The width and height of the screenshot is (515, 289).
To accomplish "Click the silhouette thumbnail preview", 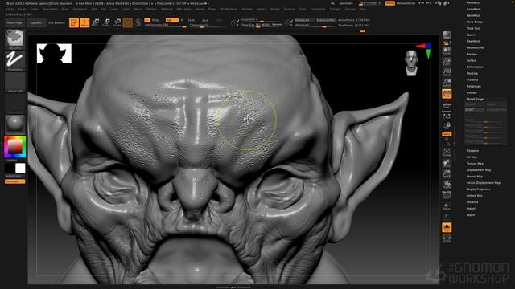I will [x=54, y=54].
